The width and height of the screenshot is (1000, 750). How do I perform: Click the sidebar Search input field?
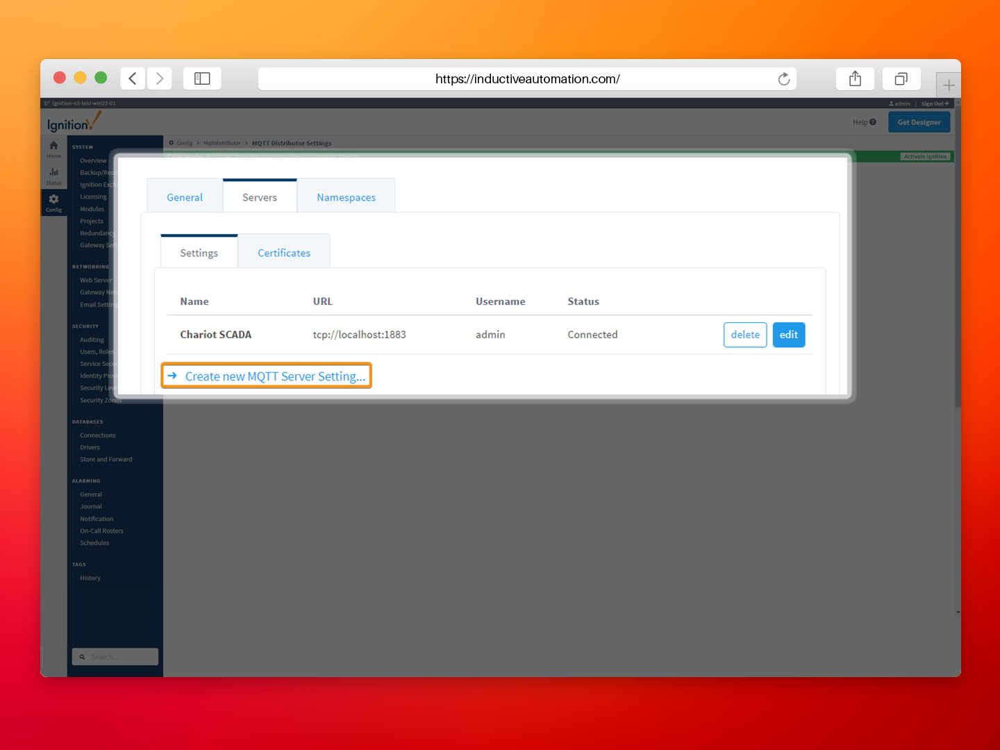pos(115,656)
